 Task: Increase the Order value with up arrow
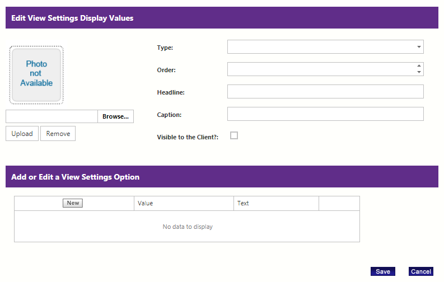coord(418,66)
